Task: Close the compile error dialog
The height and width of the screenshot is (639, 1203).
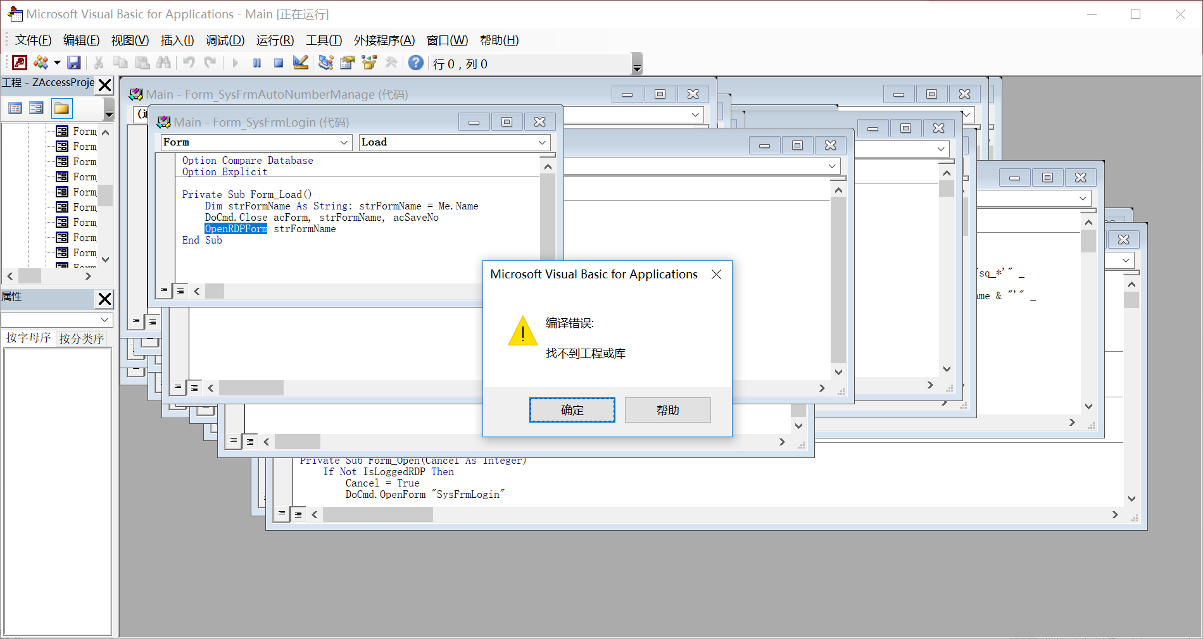Action: click(x=716, y=274)
